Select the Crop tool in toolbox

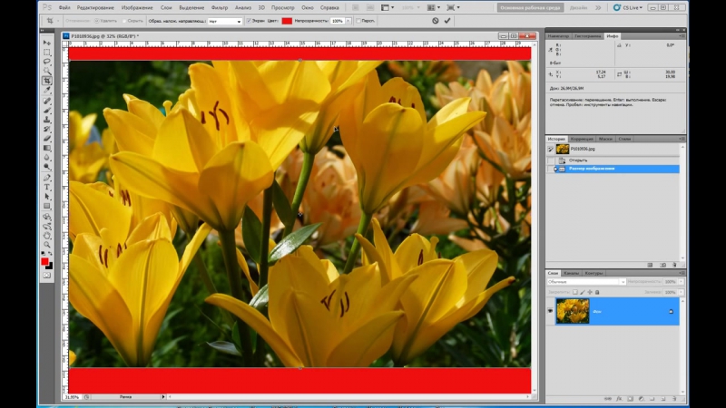(47, 81)
